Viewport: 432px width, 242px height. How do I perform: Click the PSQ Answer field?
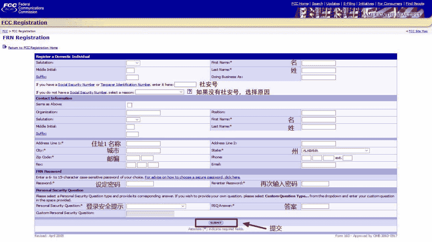coord(315,206)
